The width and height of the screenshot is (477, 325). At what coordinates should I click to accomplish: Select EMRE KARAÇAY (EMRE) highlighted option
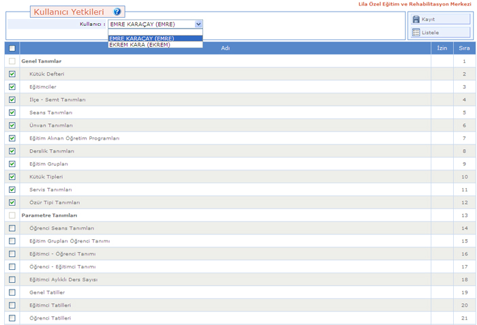[x=141, y=38]
